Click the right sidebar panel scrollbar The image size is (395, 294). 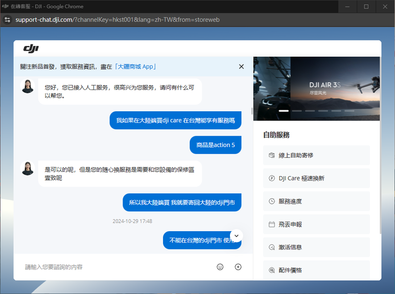click(x=380, y=145)
